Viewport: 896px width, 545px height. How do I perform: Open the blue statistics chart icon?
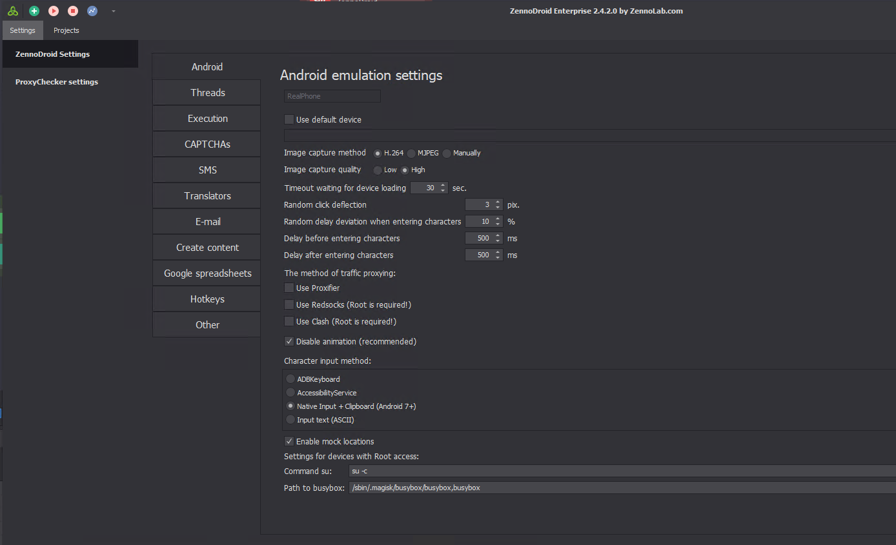click(x=92, y=11)
